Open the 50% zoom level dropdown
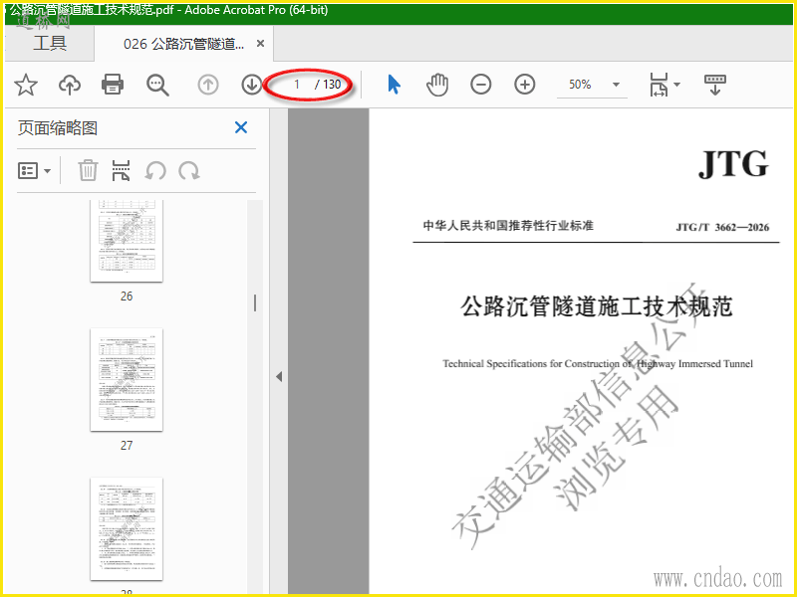This screenshot has height=597, width=797. (616, 85)
